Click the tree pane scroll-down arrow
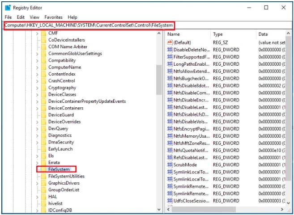The width and height of the screenshot is (294, 215). 159,210
